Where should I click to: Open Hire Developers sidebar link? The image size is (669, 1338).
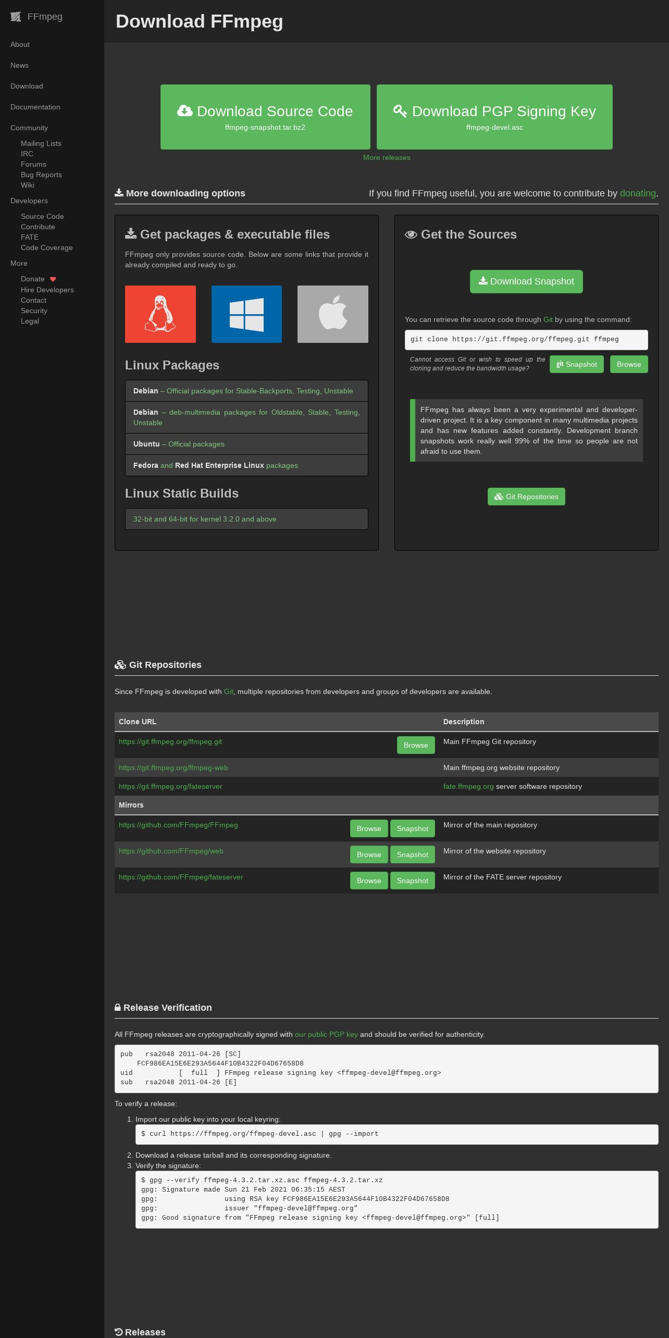click(47, 290)
